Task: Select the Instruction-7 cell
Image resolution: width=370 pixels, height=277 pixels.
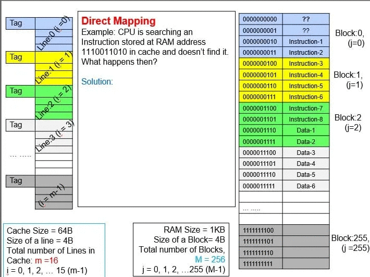Action: pos(306,109)
